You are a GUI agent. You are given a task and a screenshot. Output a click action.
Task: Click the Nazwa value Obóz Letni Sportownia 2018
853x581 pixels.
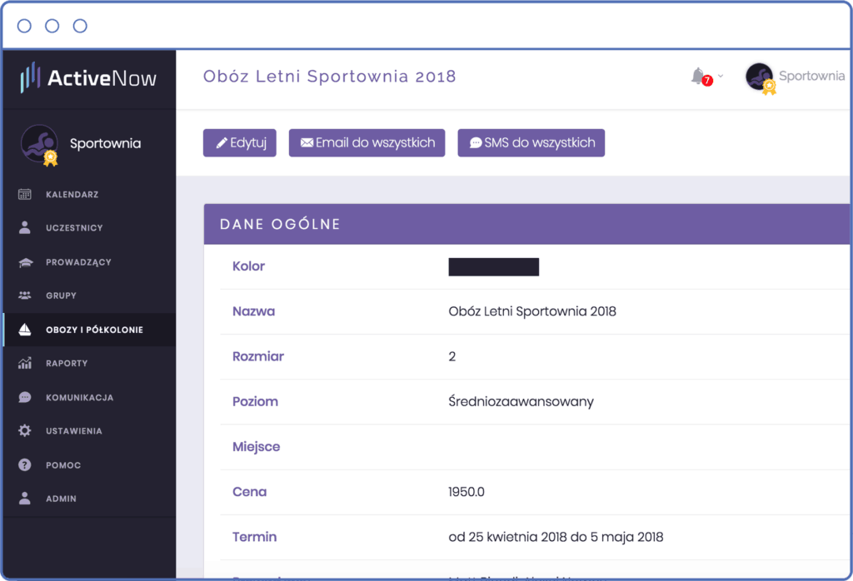(532, 311)
